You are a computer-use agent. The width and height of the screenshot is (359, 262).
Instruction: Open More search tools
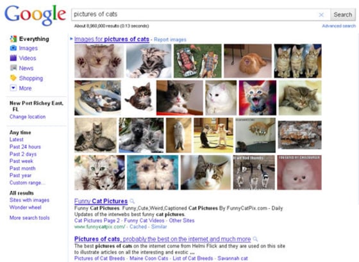[29, 218]
